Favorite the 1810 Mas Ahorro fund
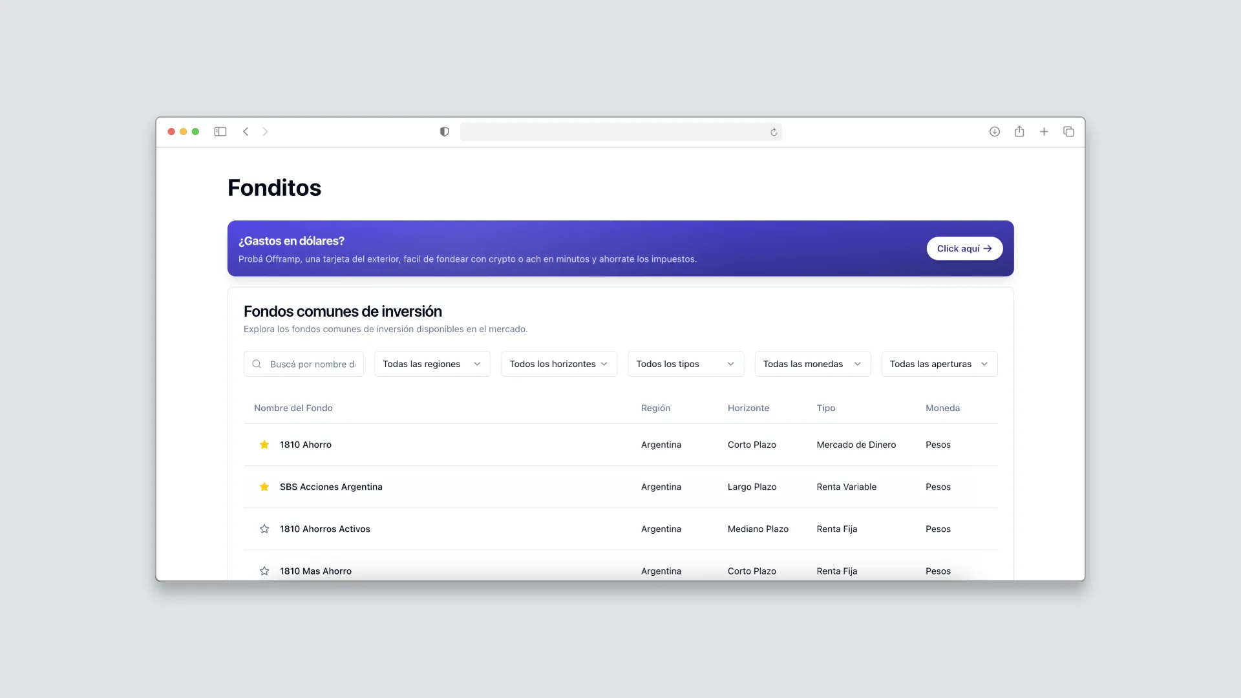Image resolution: width=1241 pixels, height=698 pixels. coord(264,571)
